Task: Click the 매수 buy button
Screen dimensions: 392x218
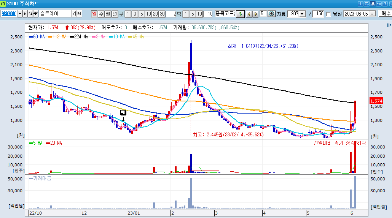Action: [x=385, y=14]
